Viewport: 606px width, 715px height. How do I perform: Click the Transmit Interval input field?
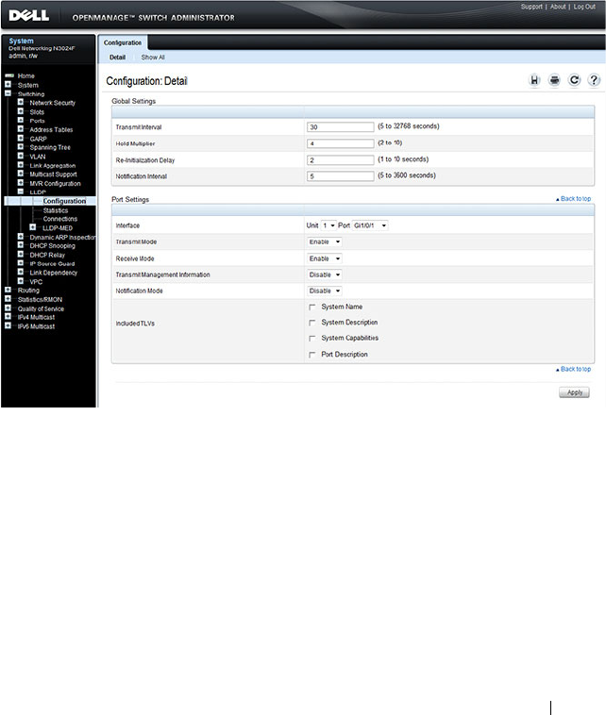click(x=341, y=127)
